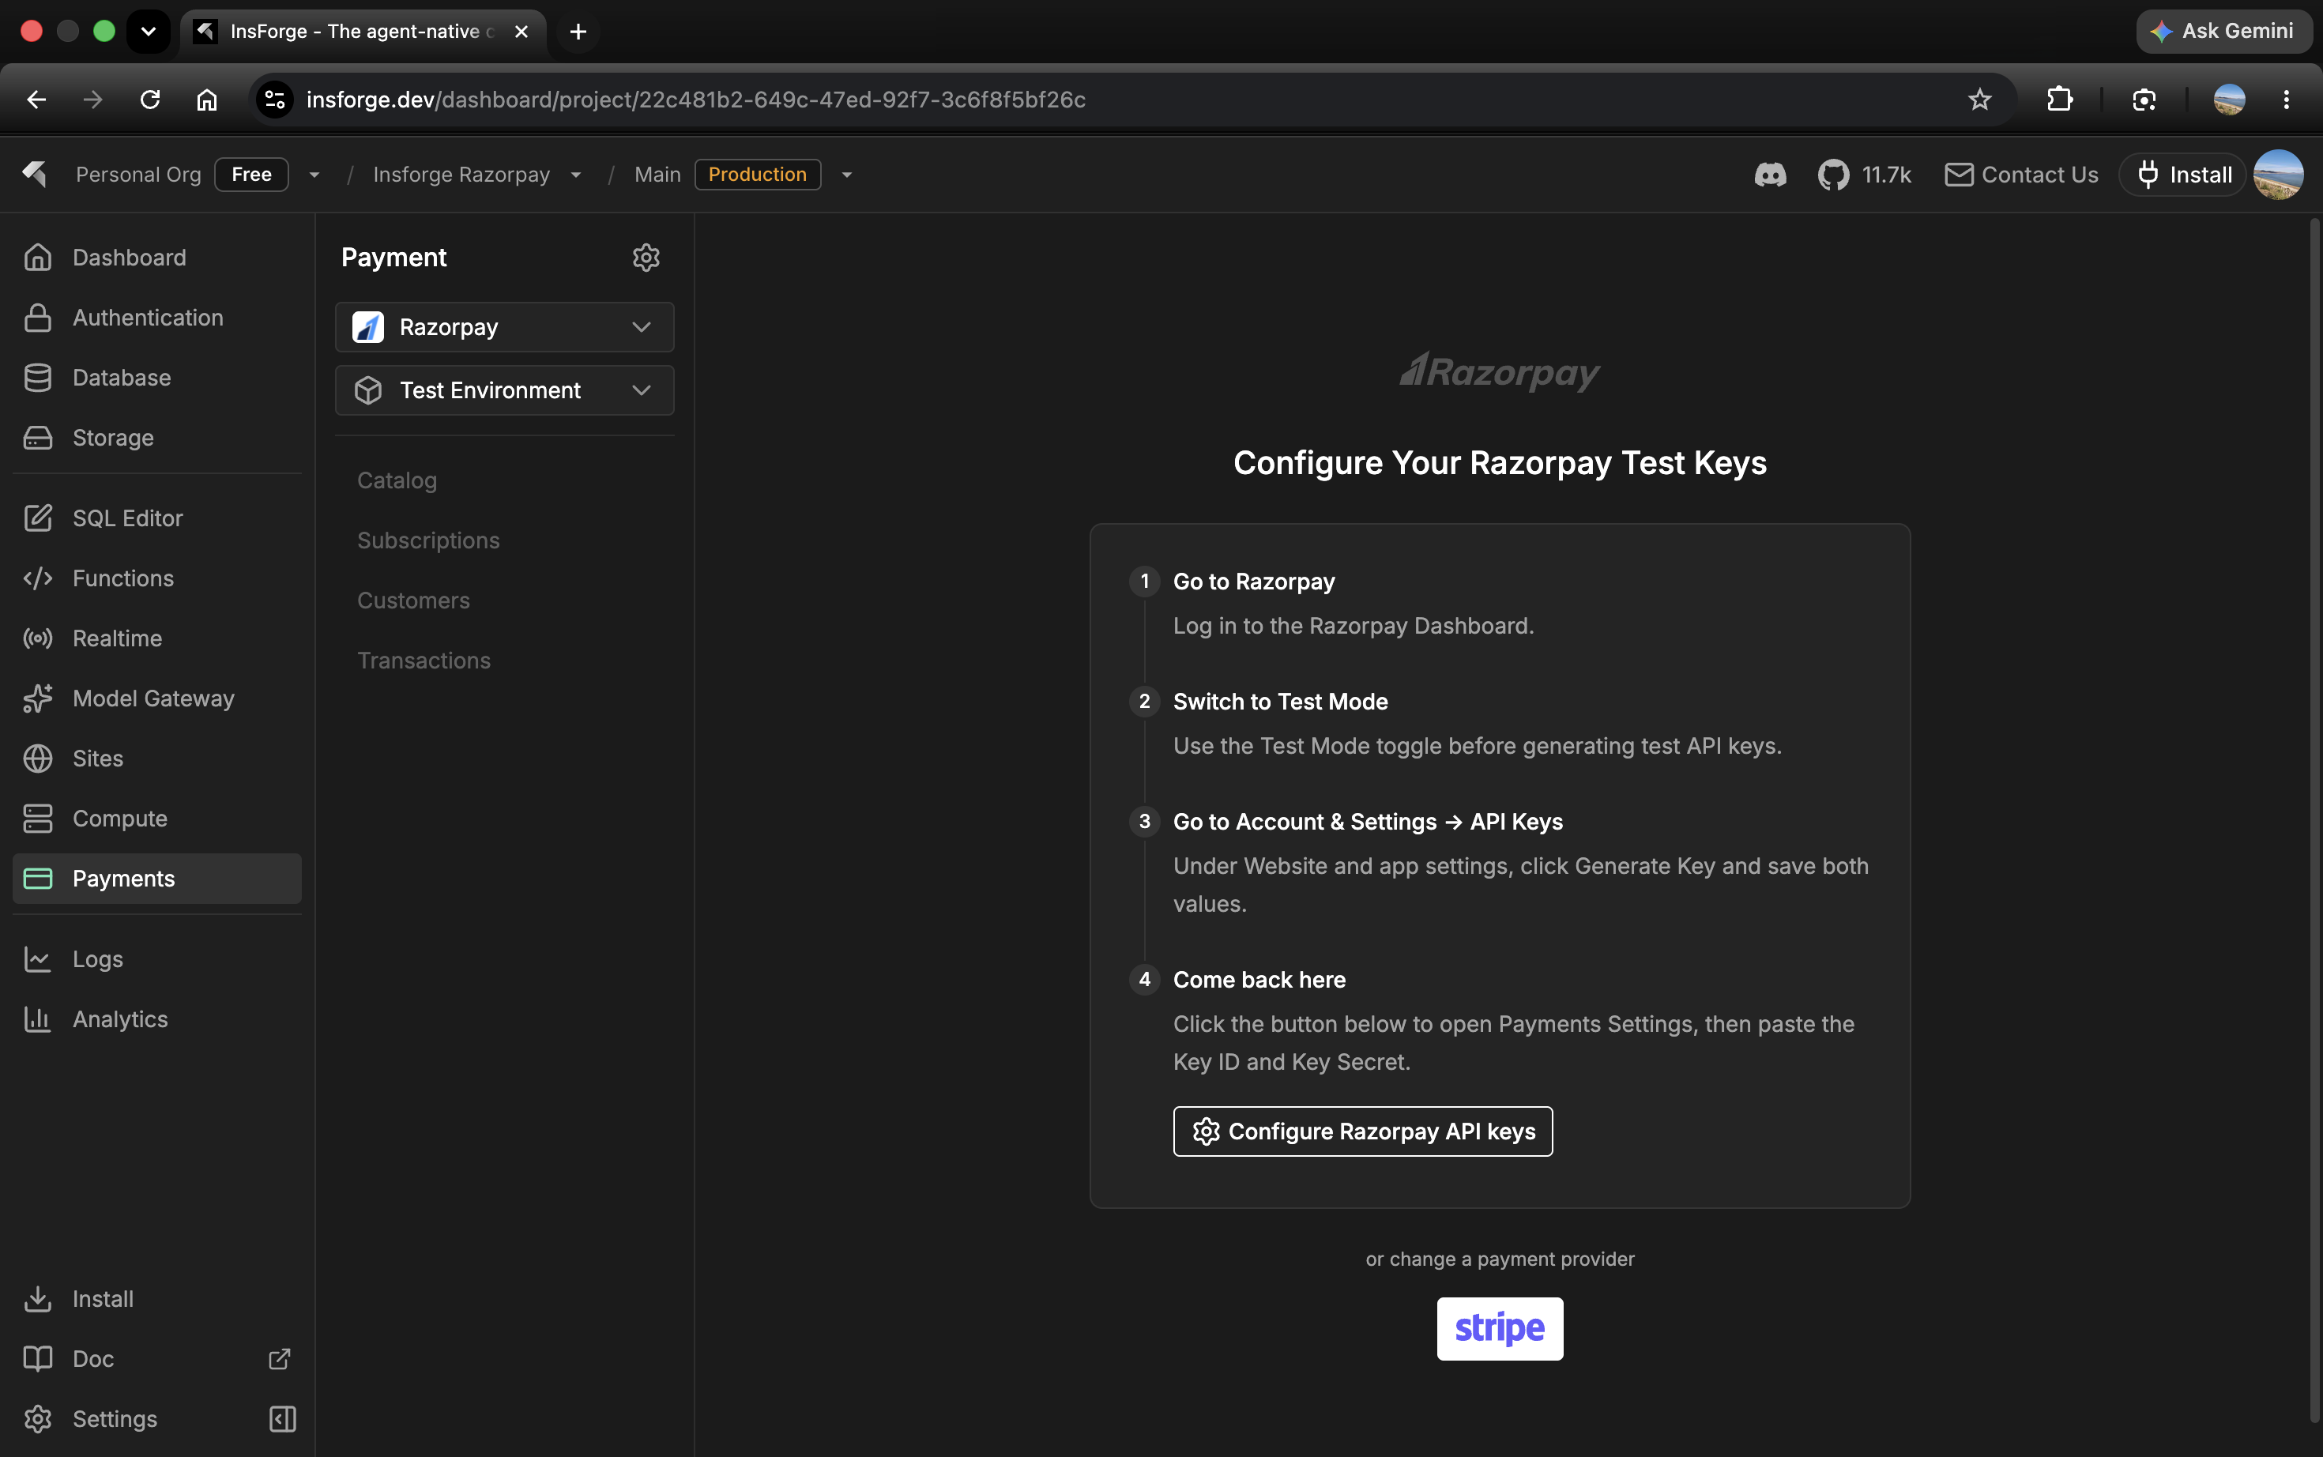2323x1457 pixels.
Task: Click Configure Razorpay API keys button
Action: [1362, 1131]
